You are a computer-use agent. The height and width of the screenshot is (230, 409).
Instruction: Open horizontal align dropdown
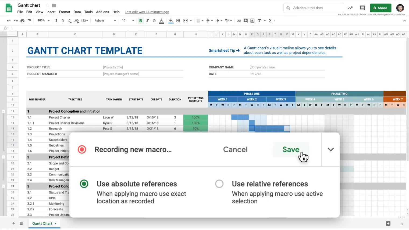click(200, 21)
